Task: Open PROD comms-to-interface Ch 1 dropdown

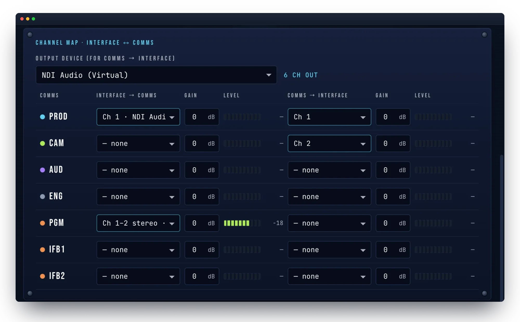Action: (x=329, y=117)
